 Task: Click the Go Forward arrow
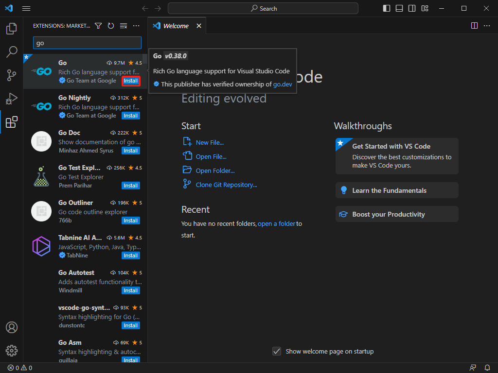point(158,9)
